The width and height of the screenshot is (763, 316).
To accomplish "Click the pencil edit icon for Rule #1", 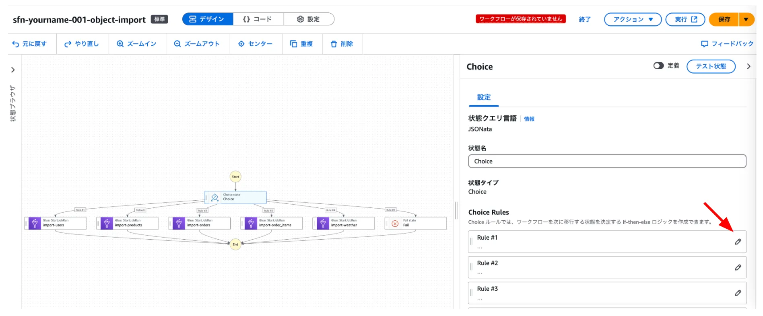I will tap(738, 242).
